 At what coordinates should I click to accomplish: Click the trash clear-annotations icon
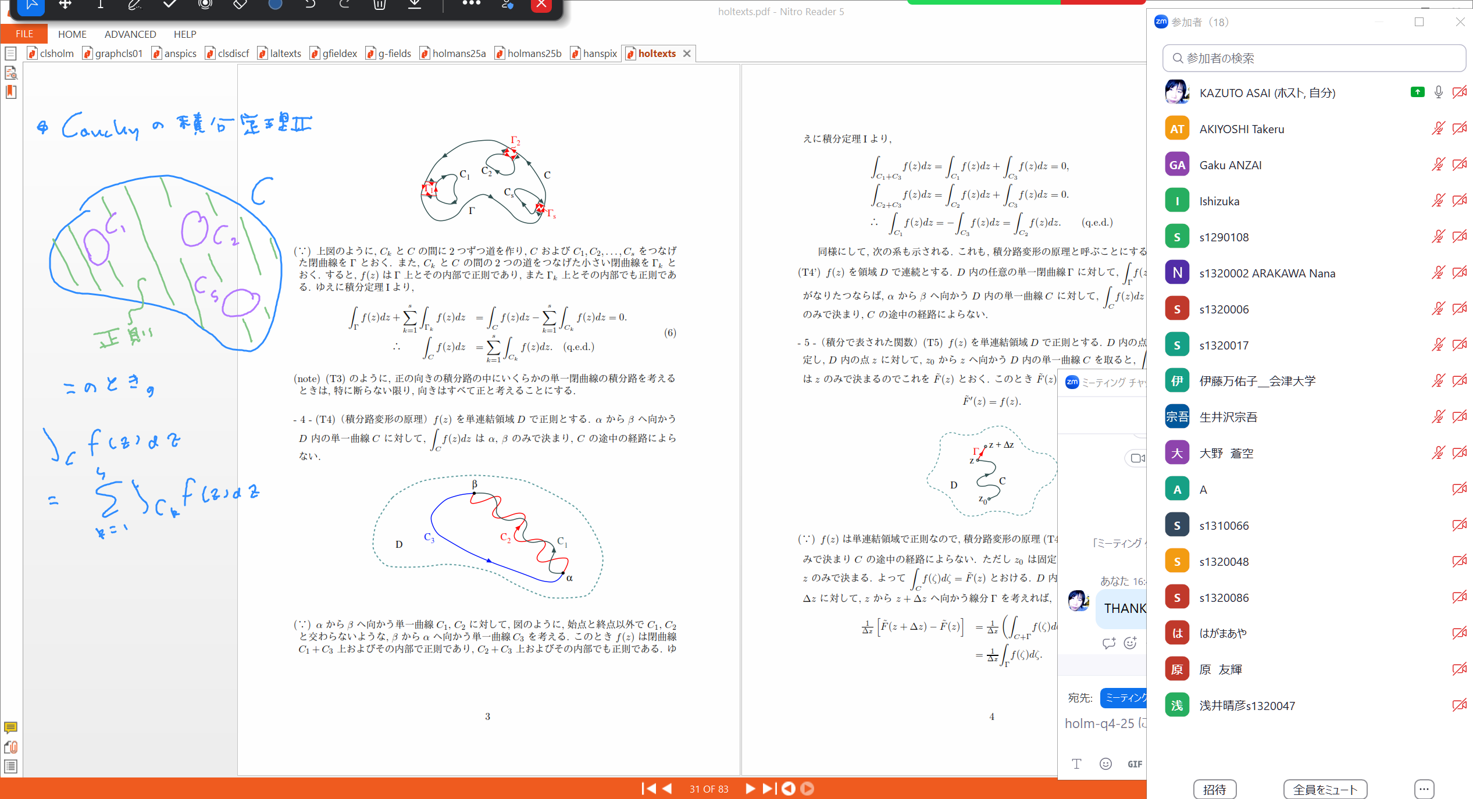pyautogui.click(x=379, y=5)
